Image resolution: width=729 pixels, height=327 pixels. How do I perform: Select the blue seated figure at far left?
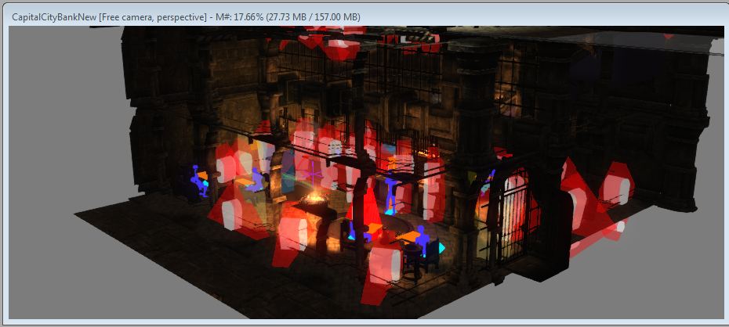click(197, 180)
